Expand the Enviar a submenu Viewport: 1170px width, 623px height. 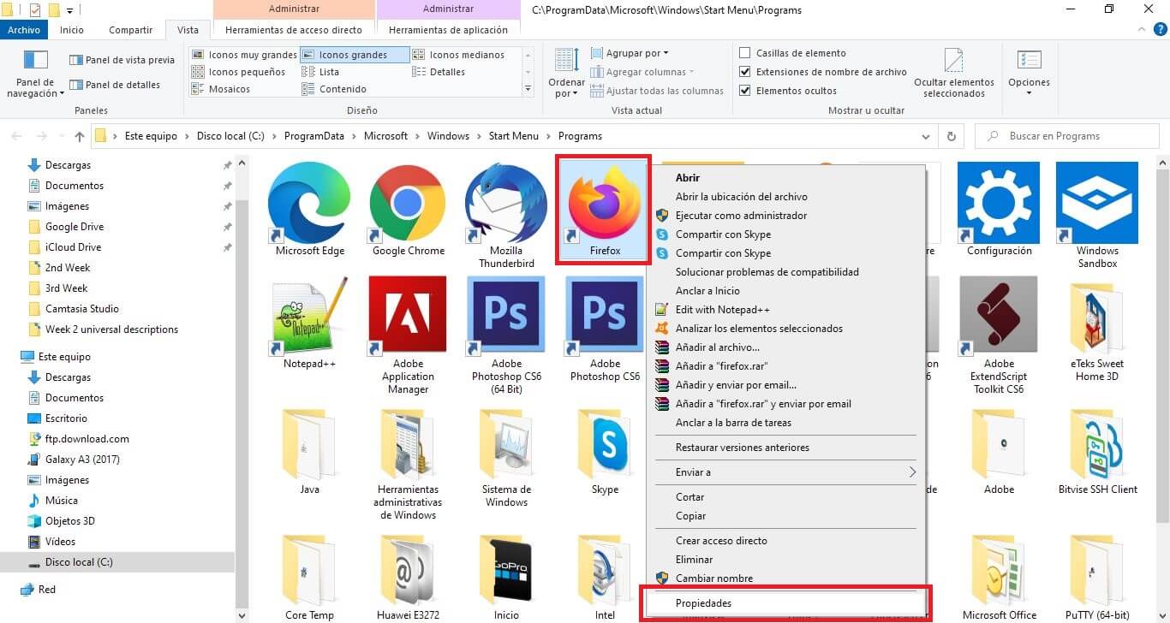click(x=786, y=472)
